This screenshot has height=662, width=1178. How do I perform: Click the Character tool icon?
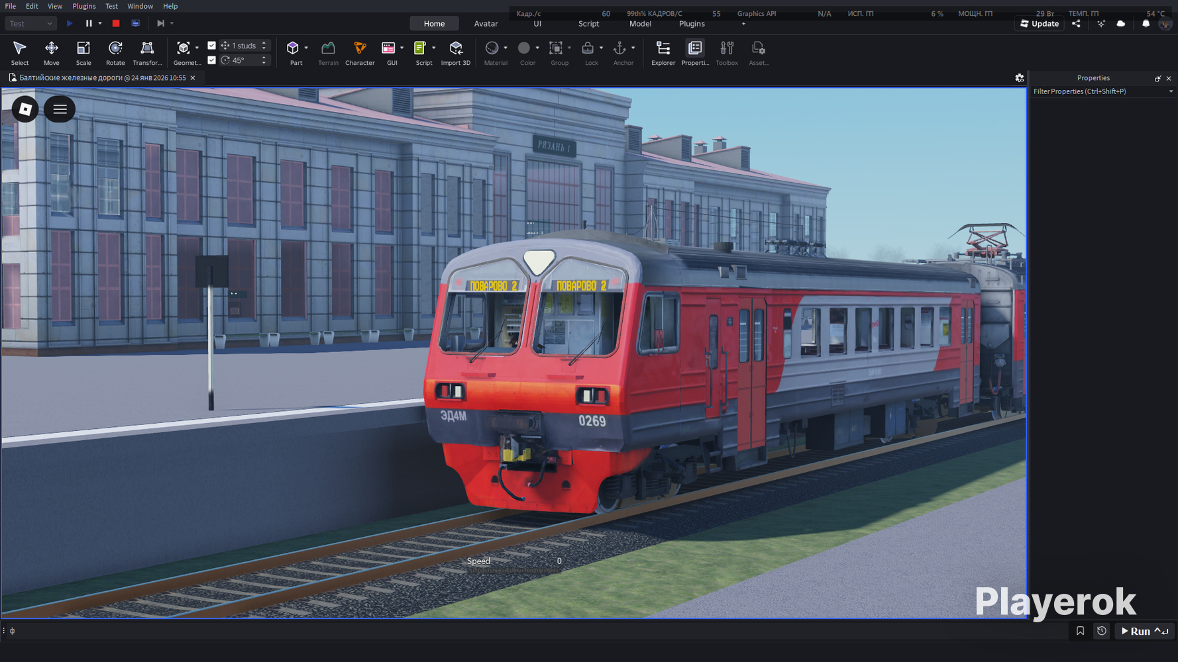360,52
